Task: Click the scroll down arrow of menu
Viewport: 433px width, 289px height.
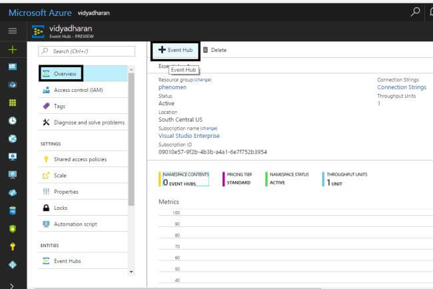Action: [131, 272]
